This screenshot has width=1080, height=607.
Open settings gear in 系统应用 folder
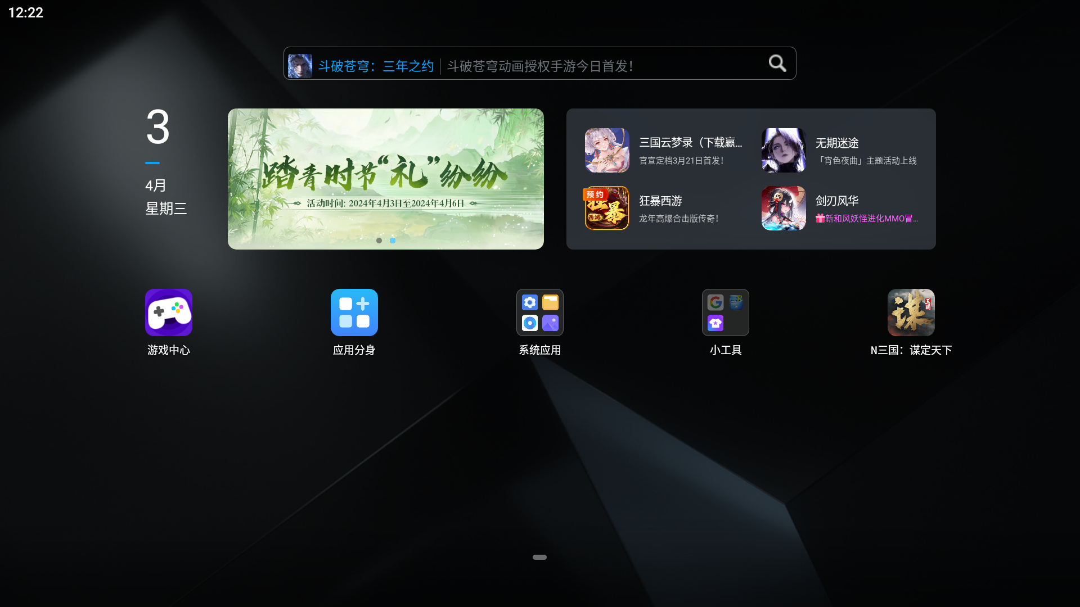click(x=530, y=302)
